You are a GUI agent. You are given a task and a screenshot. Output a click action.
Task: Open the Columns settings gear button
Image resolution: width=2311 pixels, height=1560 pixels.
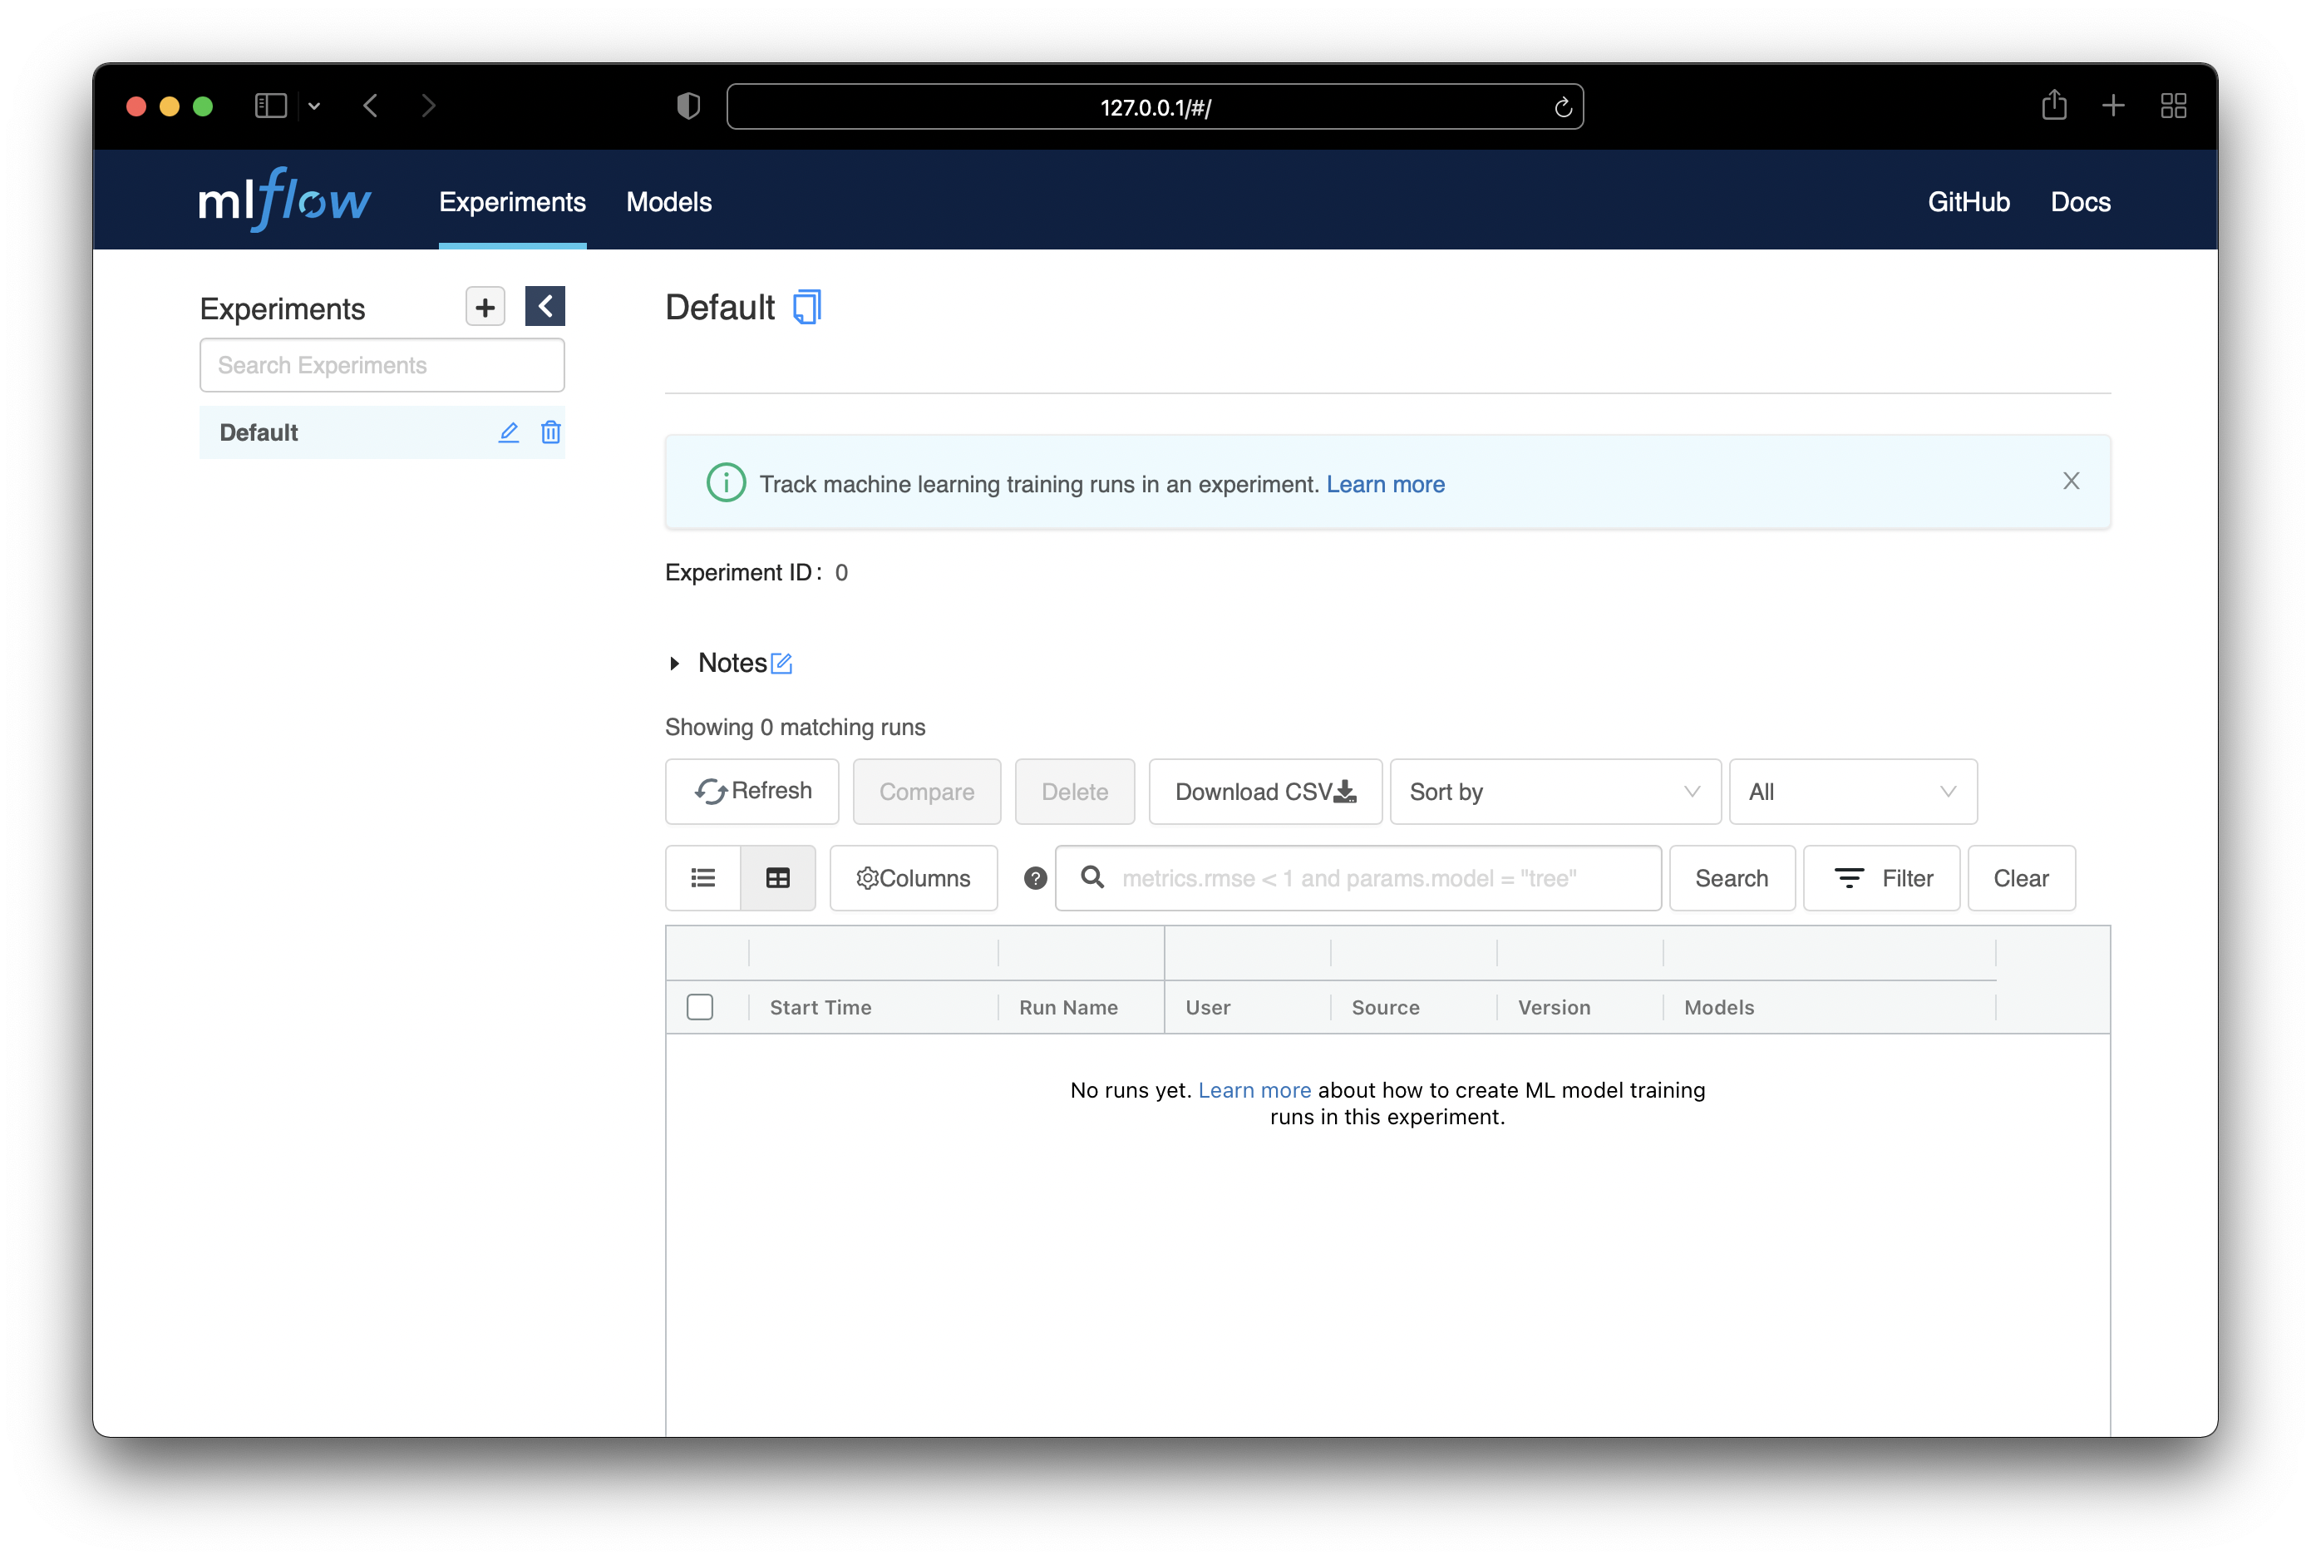pos(913,877)
